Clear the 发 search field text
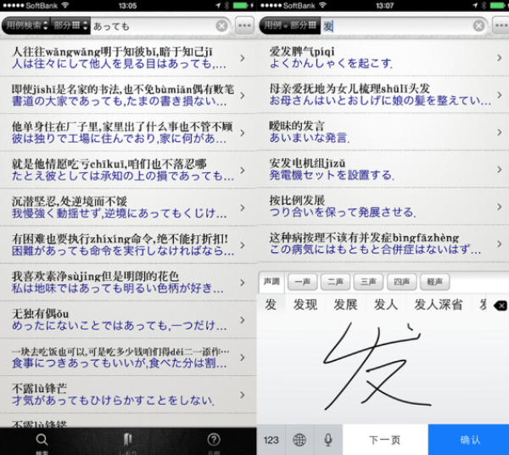Viewport: 509px width, 455px height. click(x=478, y=25)
